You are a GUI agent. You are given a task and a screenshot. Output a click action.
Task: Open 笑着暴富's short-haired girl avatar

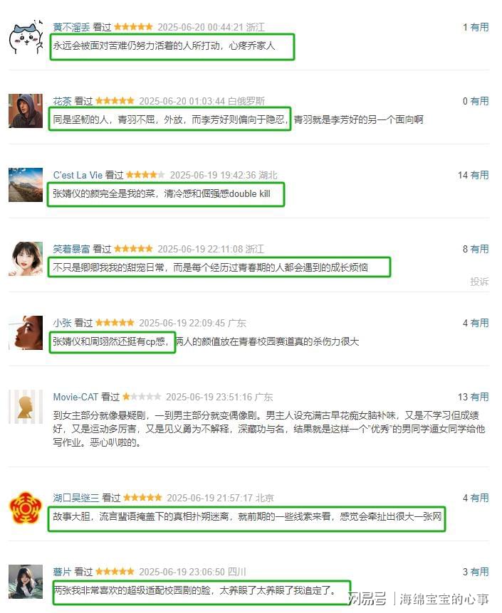click(26, 258)
